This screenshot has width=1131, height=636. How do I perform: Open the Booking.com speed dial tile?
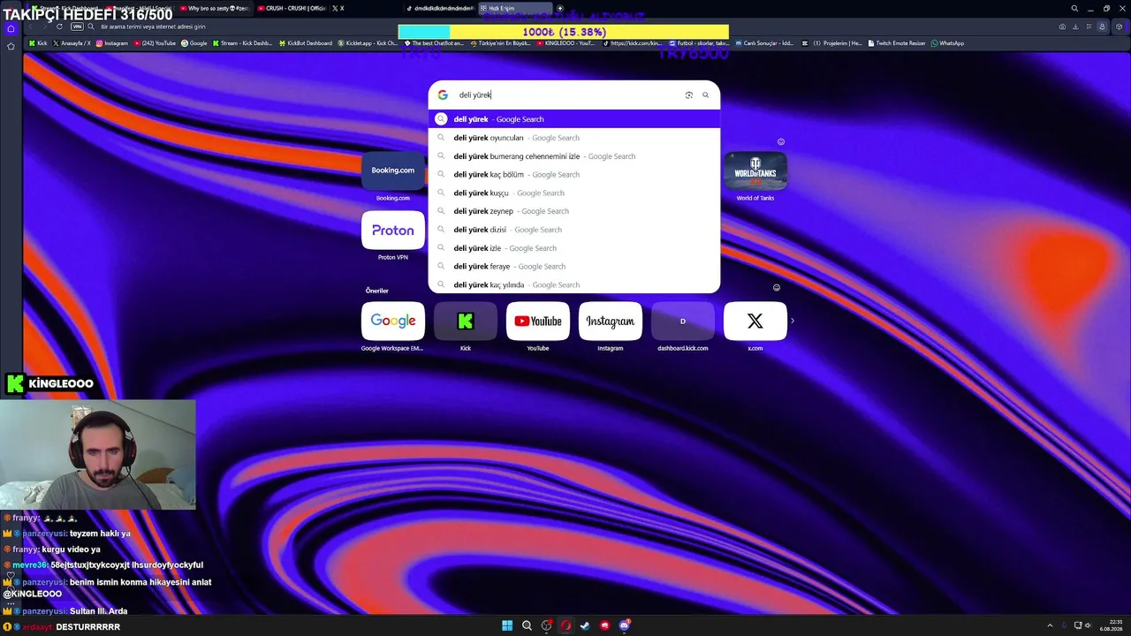(393, 170)
